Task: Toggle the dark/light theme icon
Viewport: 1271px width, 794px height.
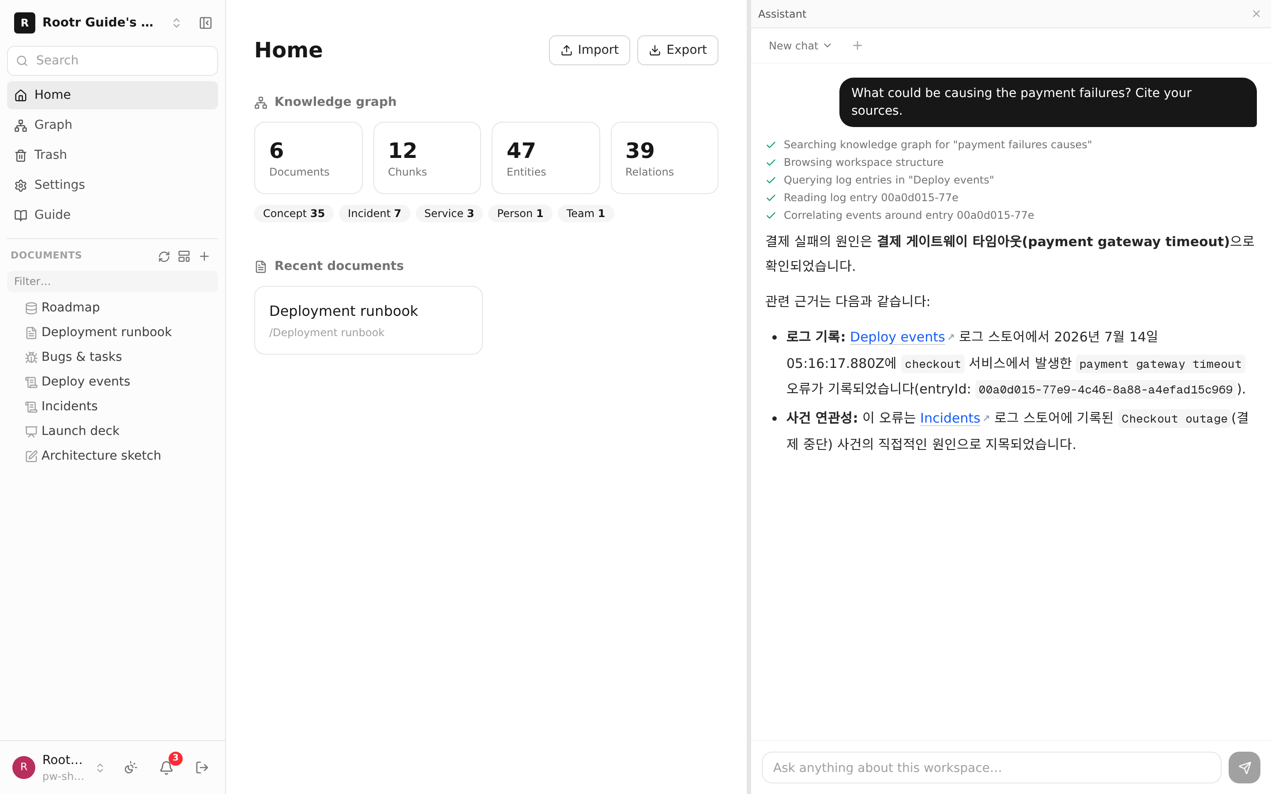Action: coord(131,768)
